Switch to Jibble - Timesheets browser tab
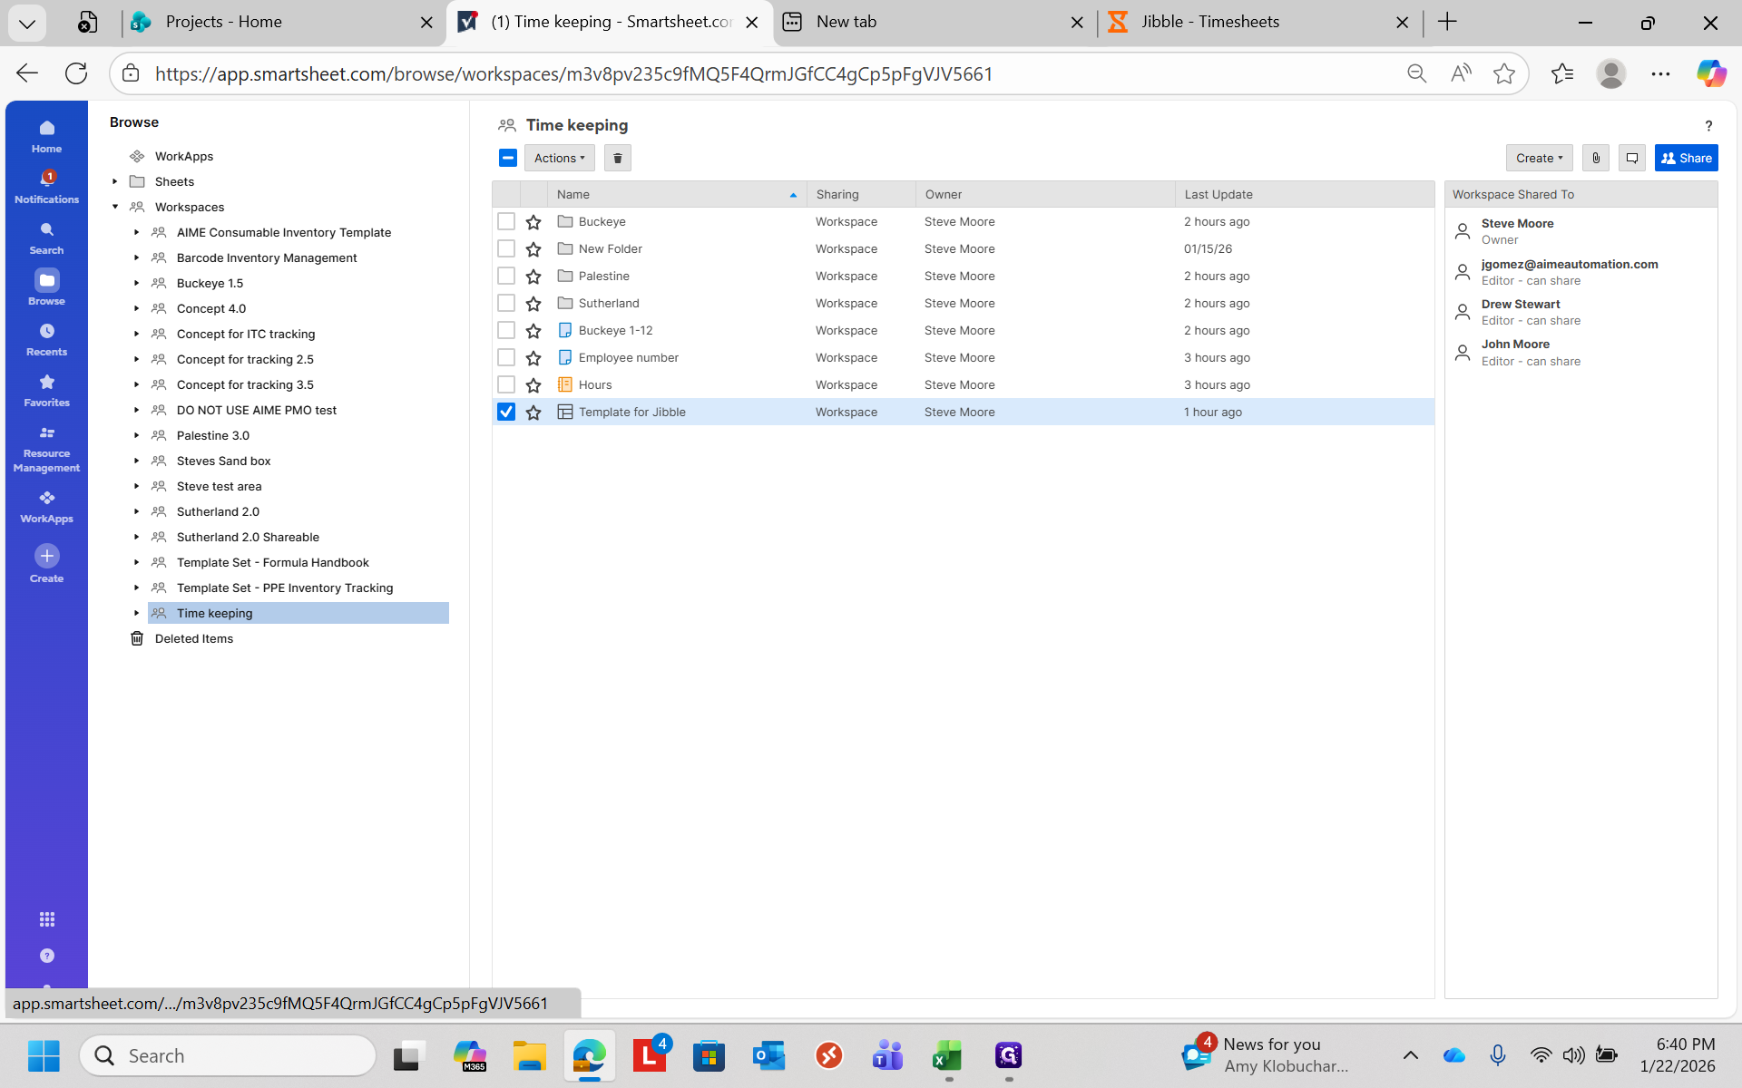 1210,22
